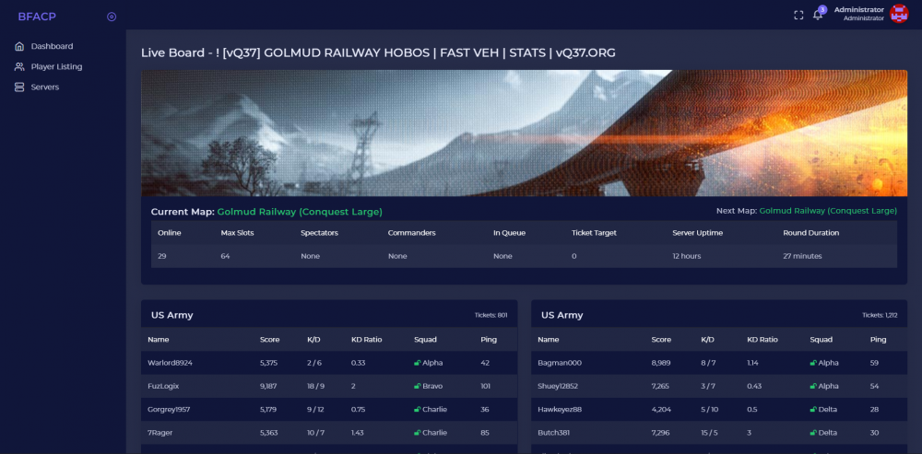Select player Bagman000 in right team
Image resolution: width=922 pixels, height=454 pixels.
[x=559, y=363]
